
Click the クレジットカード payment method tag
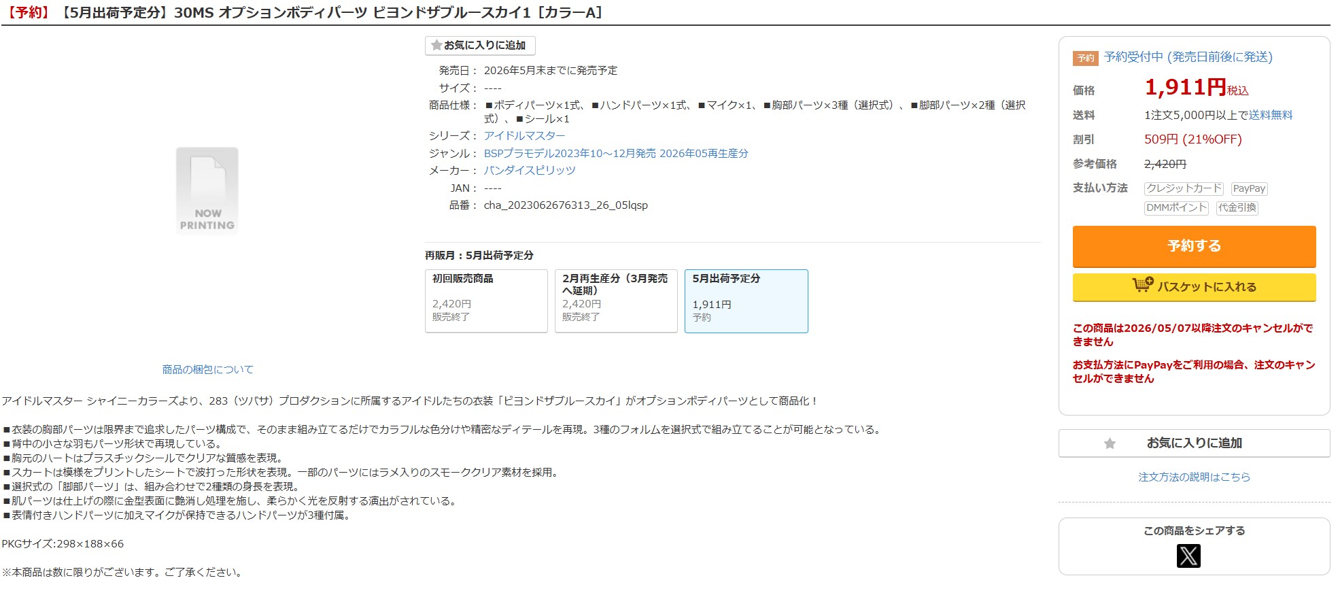[1184, 188]
